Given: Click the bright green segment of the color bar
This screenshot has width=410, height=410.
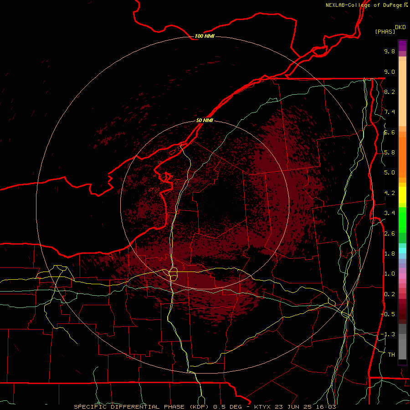Looking at the screenshot, I should pos(402,221).
